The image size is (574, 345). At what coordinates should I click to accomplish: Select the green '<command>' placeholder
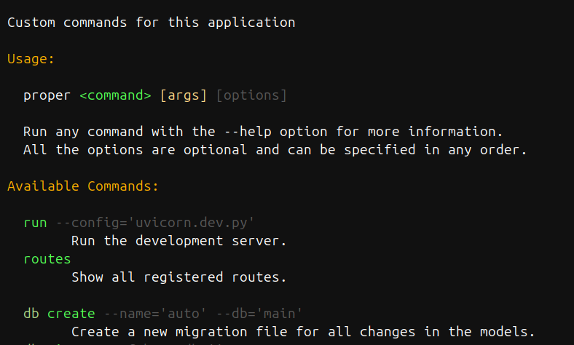(x=115, y=95)
